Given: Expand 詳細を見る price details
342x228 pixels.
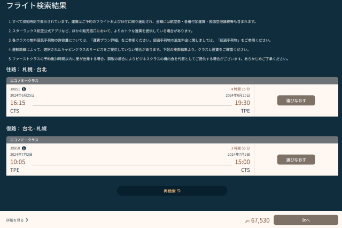Looking at the screenshot, I should (x=18, y=220).
